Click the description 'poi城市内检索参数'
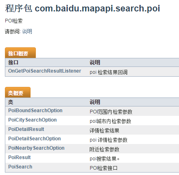The width and height of the screenshot is (179, 175). [x=110, y=121]
